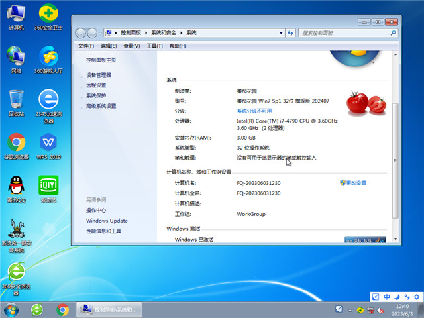424x318 pixels.
Task: Open 高级系统设置 link
Action: [x=101, y=106]
